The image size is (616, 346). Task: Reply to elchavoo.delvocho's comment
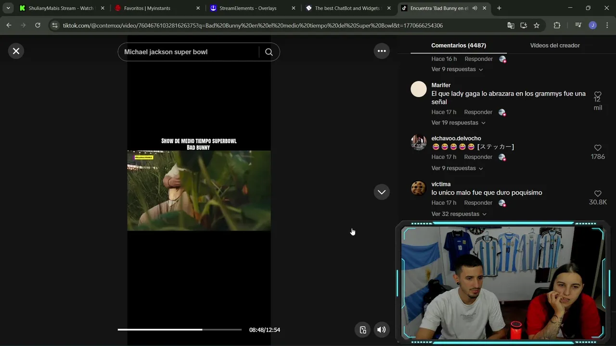478,157
